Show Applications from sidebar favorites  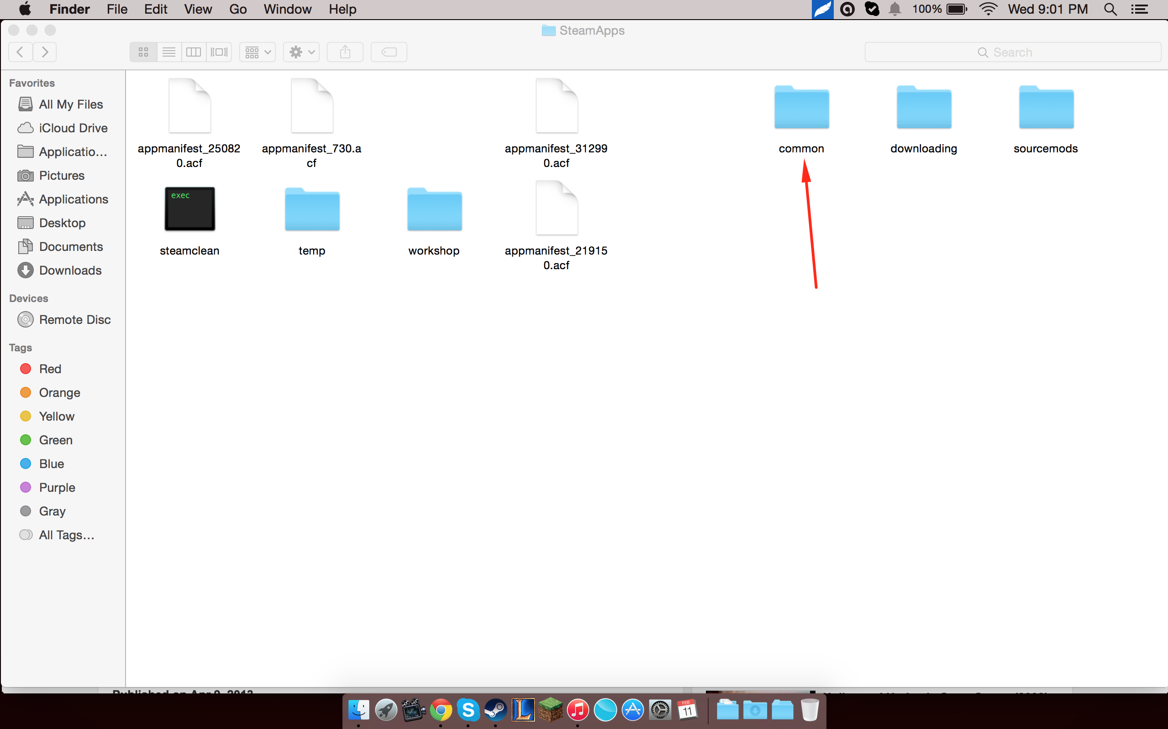click(x=74, y=199)
